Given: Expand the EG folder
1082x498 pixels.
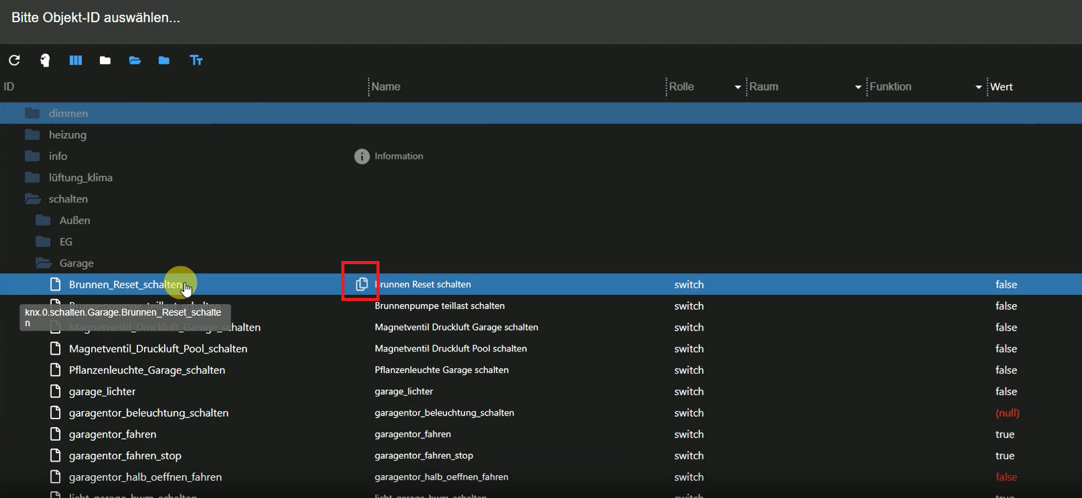Looking at the screenshot, I should [43, 241].
